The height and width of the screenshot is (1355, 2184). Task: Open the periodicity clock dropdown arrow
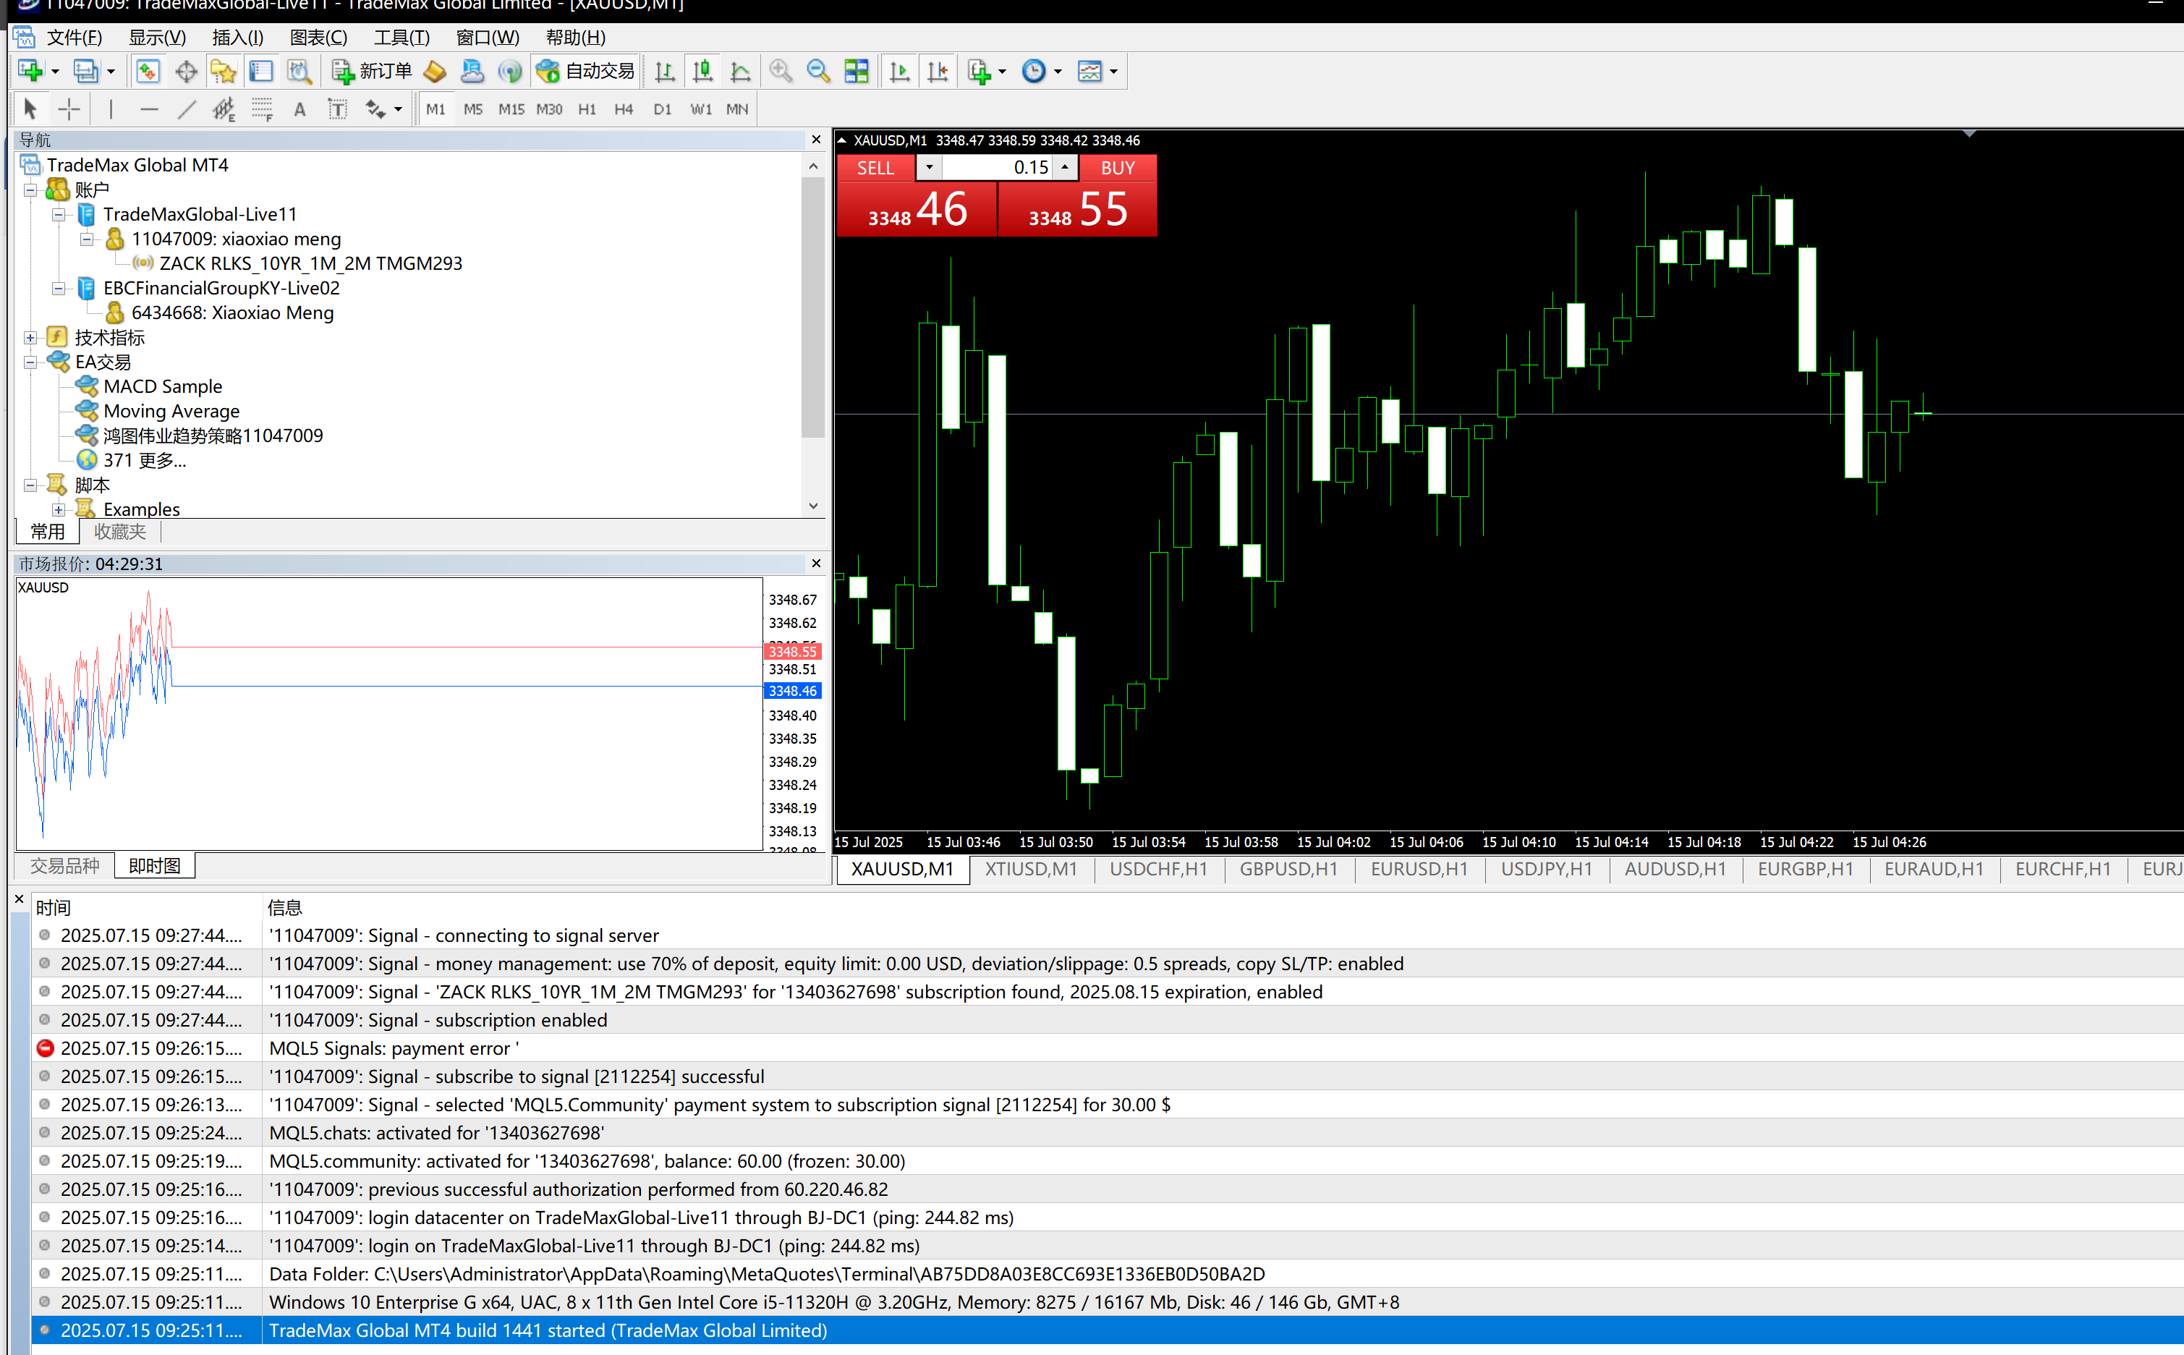tap(1058, 72)
